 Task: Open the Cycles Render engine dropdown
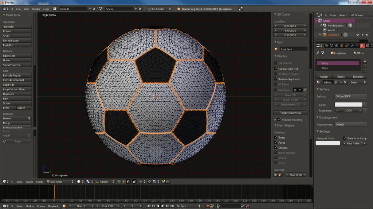click(x=159, y=9)
